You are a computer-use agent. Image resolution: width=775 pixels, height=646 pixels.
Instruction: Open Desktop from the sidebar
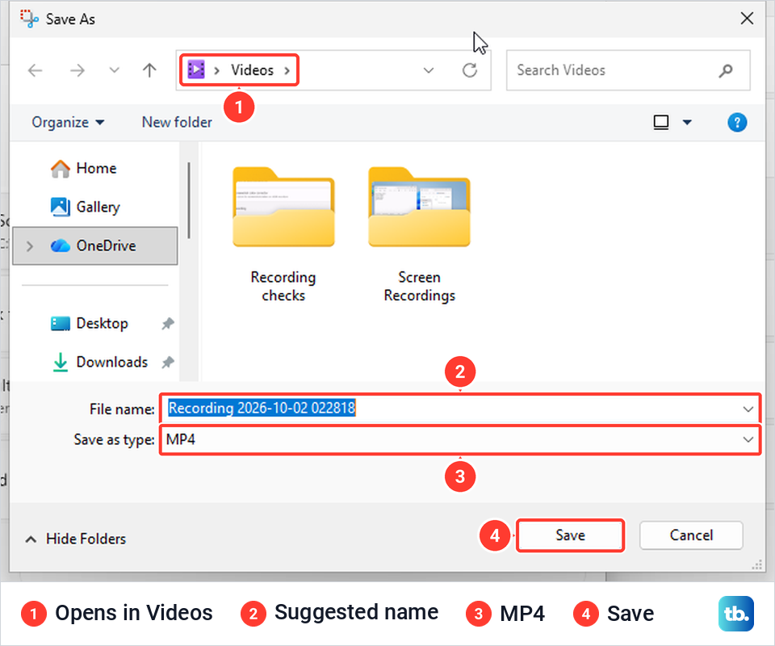[x=90, y=323]
